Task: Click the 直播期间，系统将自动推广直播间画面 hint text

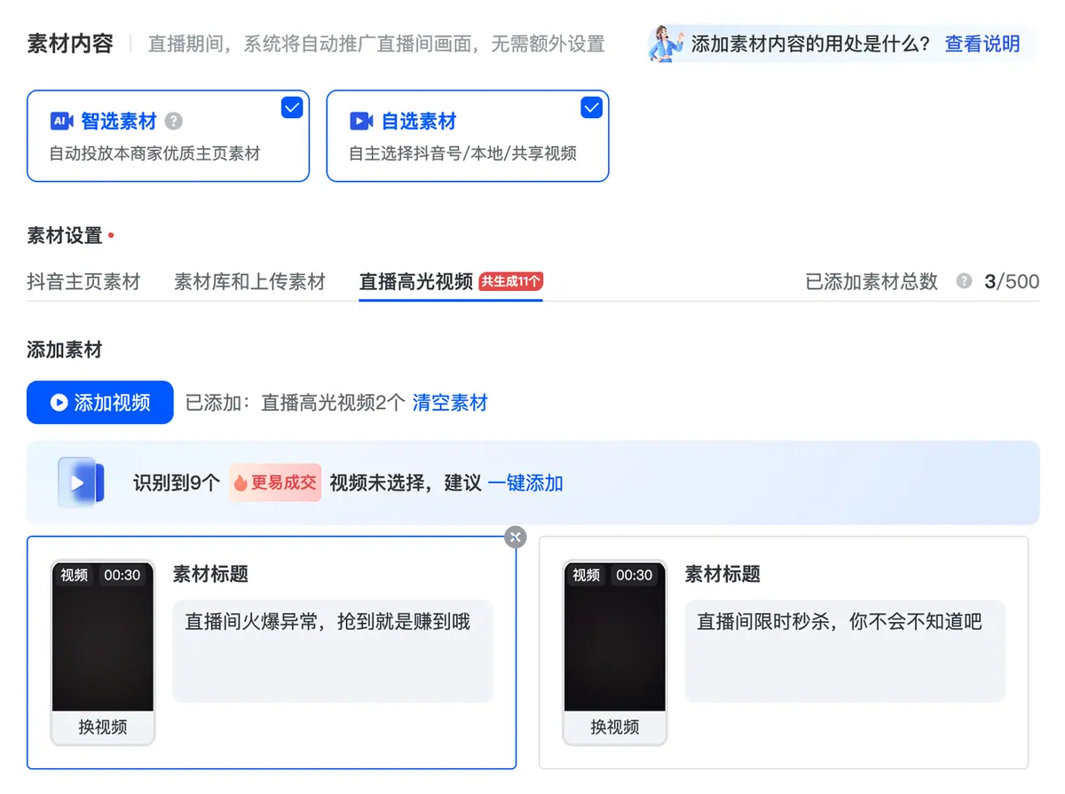Action: (x=376, y=43)
